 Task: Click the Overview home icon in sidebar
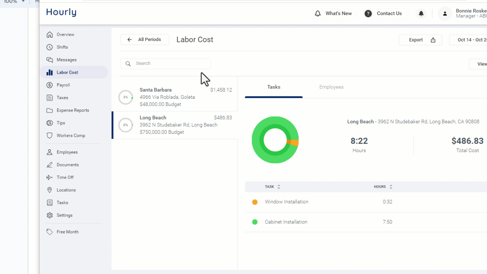point(50,35)
